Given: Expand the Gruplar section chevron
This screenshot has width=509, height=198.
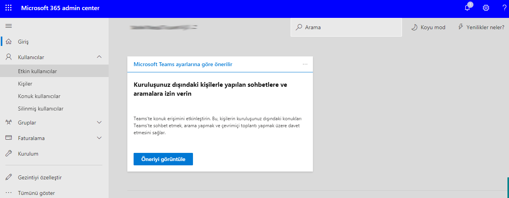Looking at the screenshot, I should (99, 123).
